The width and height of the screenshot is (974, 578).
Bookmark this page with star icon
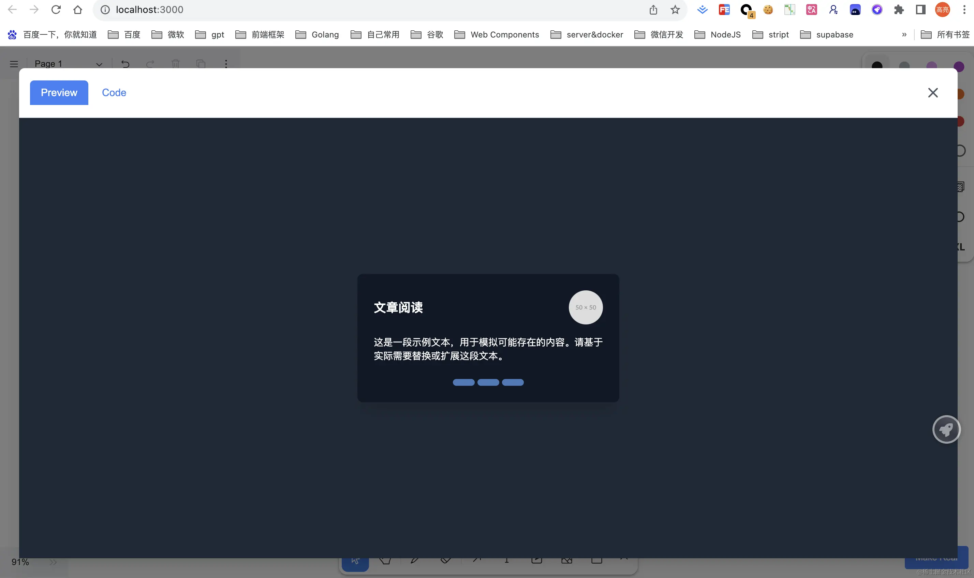[675, 10]
